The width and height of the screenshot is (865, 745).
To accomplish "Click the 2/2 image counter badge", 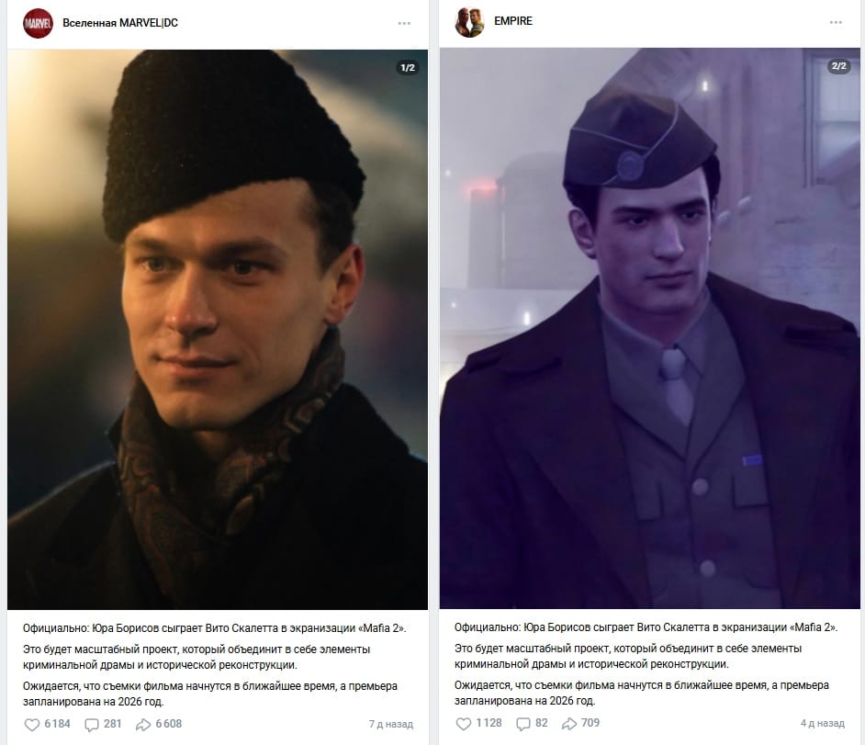I will click(x=839, y=65).
